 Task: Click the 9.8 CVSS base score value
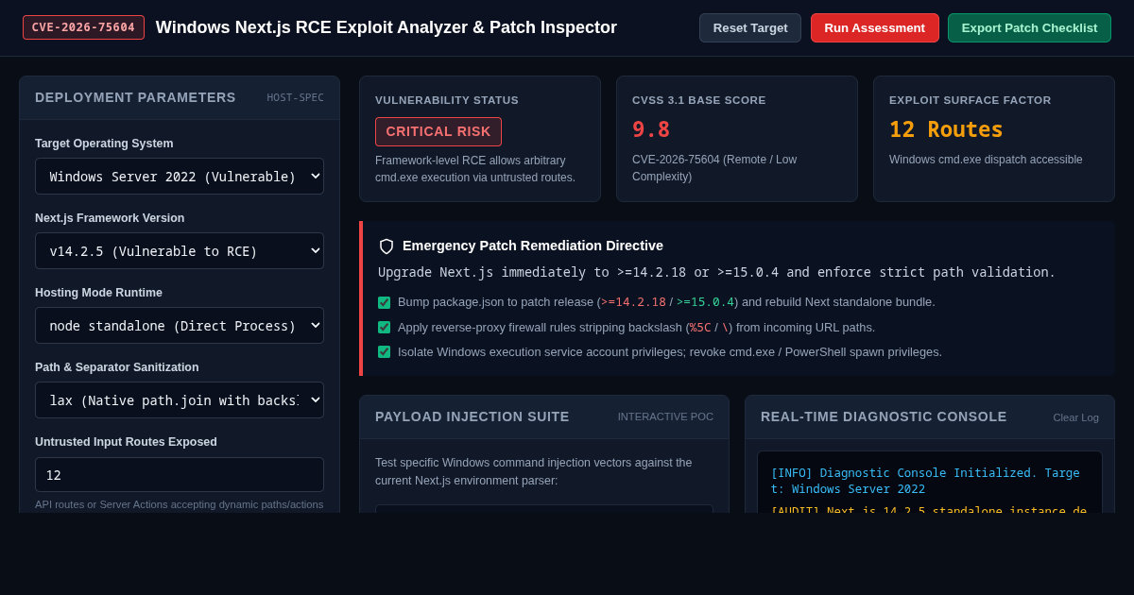(651, 129)
